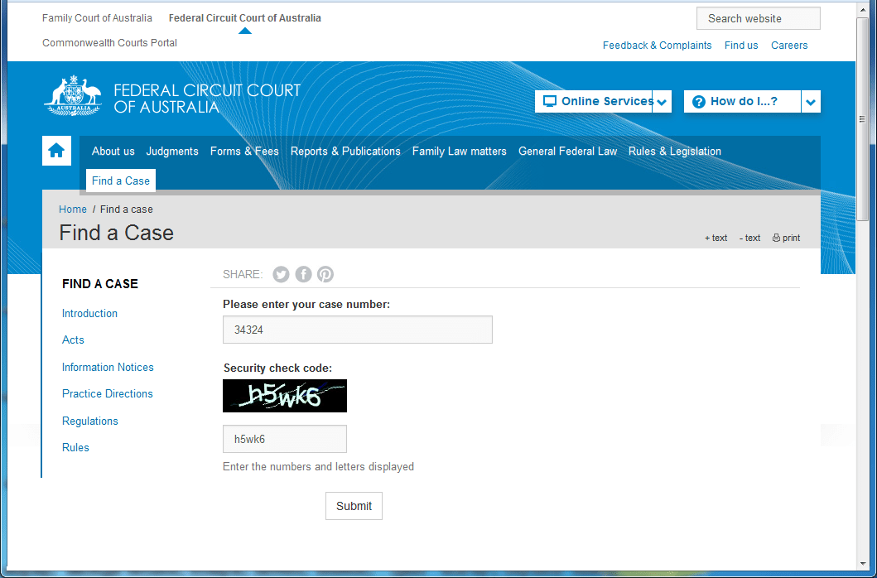Click the Federal Circuit Court of Australia banner title
877x578 pixels.
point(207,99)
